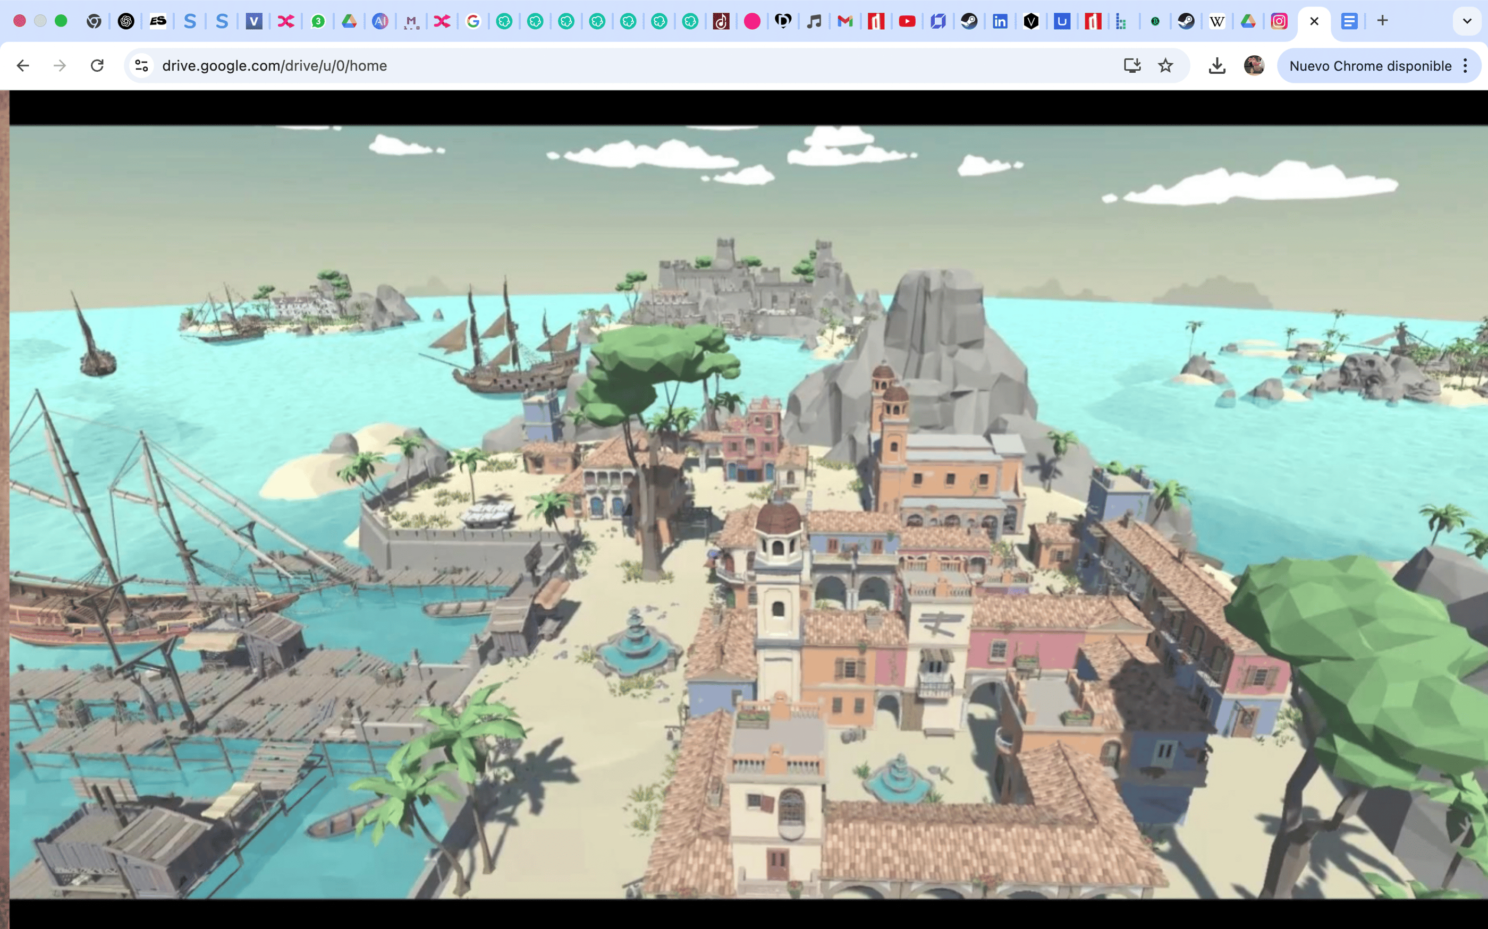Switch to the ChatGPT tab
Screen dimensions: 1488x929
[126, 21]
